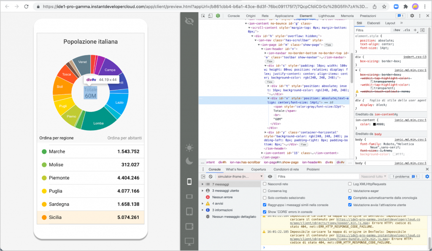This screenshot has width=432, height=251.
Task: Expand the 4 avvisi group
Action: pos(202,203)
